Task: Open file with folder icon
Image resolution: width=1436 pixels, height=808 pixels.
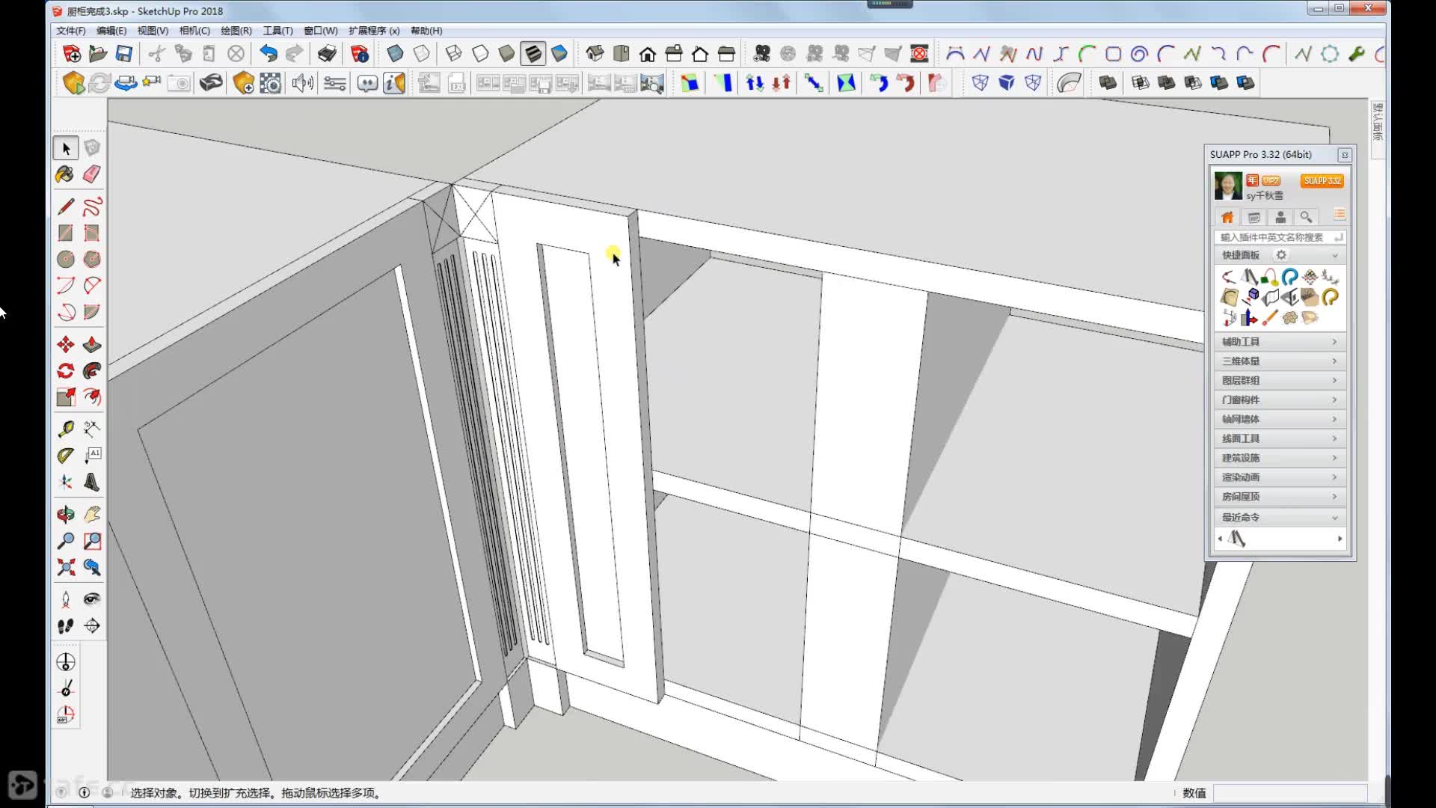Action: 97,53
